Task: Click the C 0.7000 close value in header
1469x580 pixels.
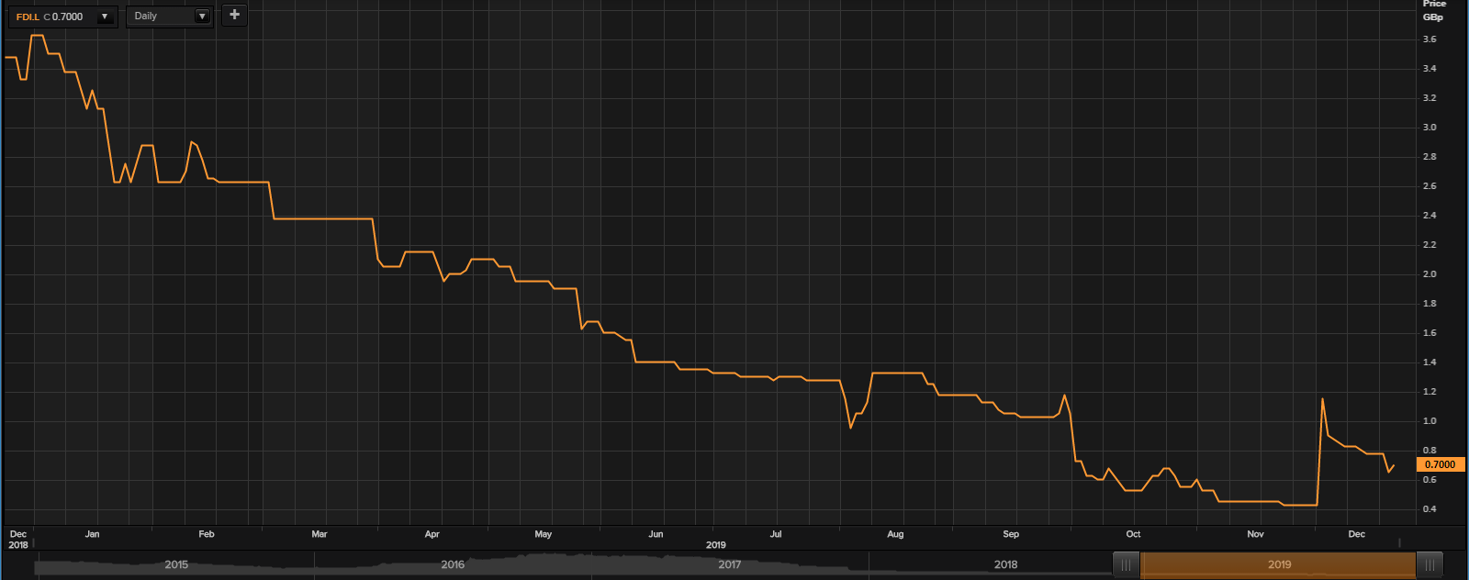Action: [63, 17]
